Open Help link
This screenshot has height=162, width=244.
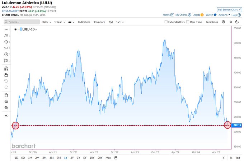click(x=236, y=15)
